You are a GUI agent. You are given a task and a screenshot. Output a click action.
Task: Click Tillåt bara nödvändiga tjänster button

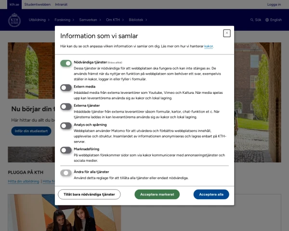[89, 194]
